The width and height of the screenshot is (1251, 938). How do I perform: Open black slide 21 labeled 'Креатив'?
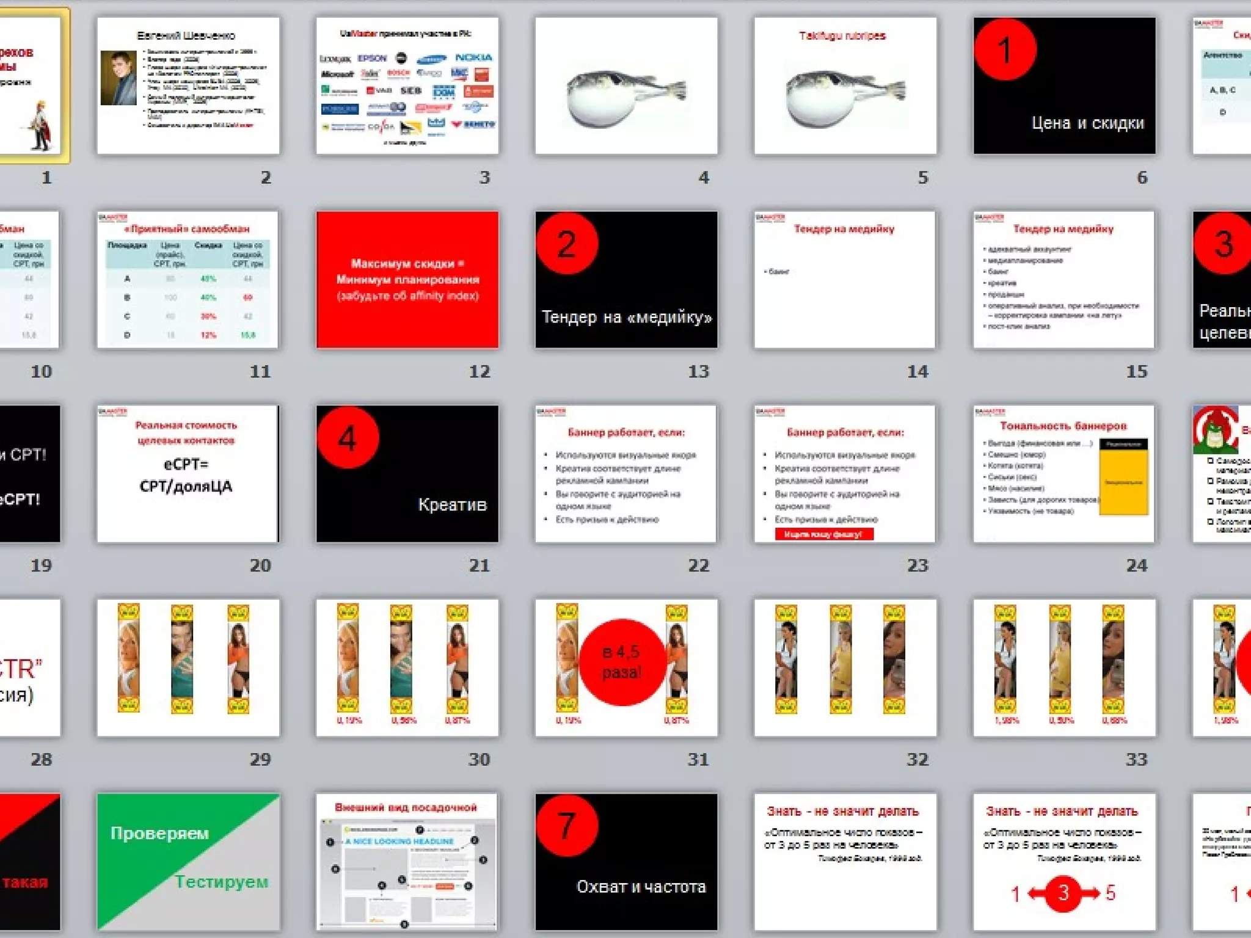(407, 473)
